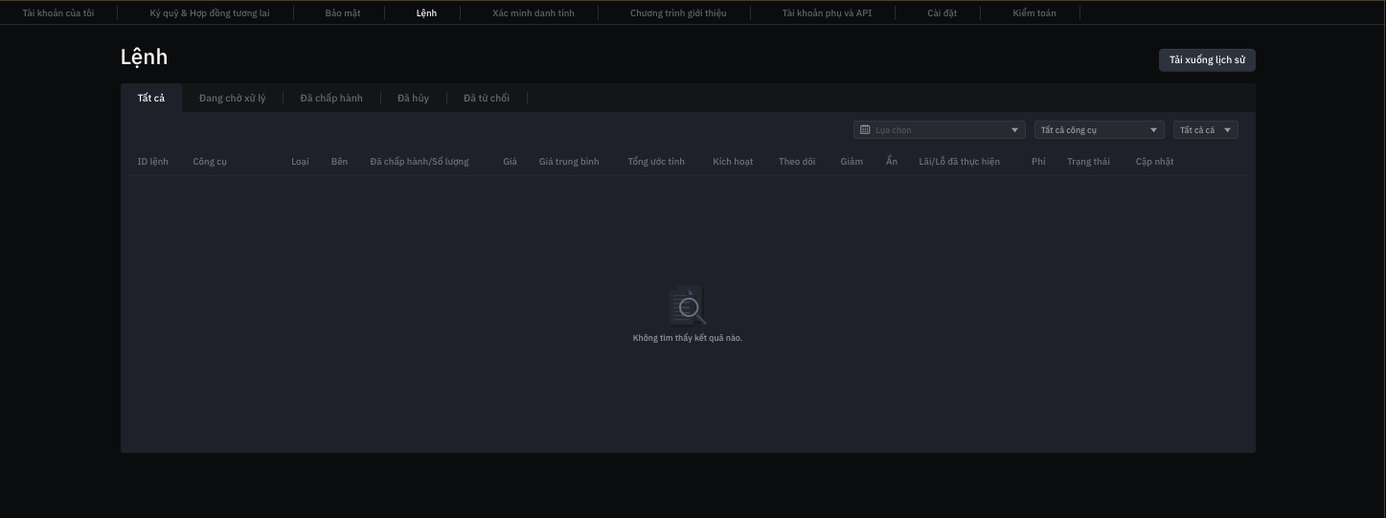Open the Tất cả công cụ dropdown
The width and height of the screenshot is (1386, 518).
[x=1100, y=130]
